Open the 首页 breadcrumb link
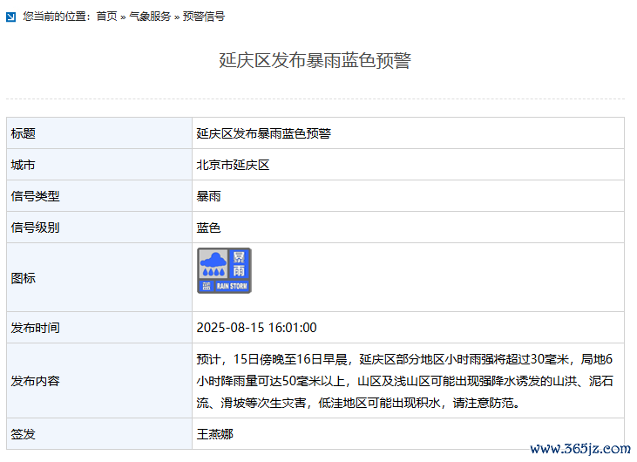Image resolution: width=637 pixels, height=462 pixels. coord(106,17)
